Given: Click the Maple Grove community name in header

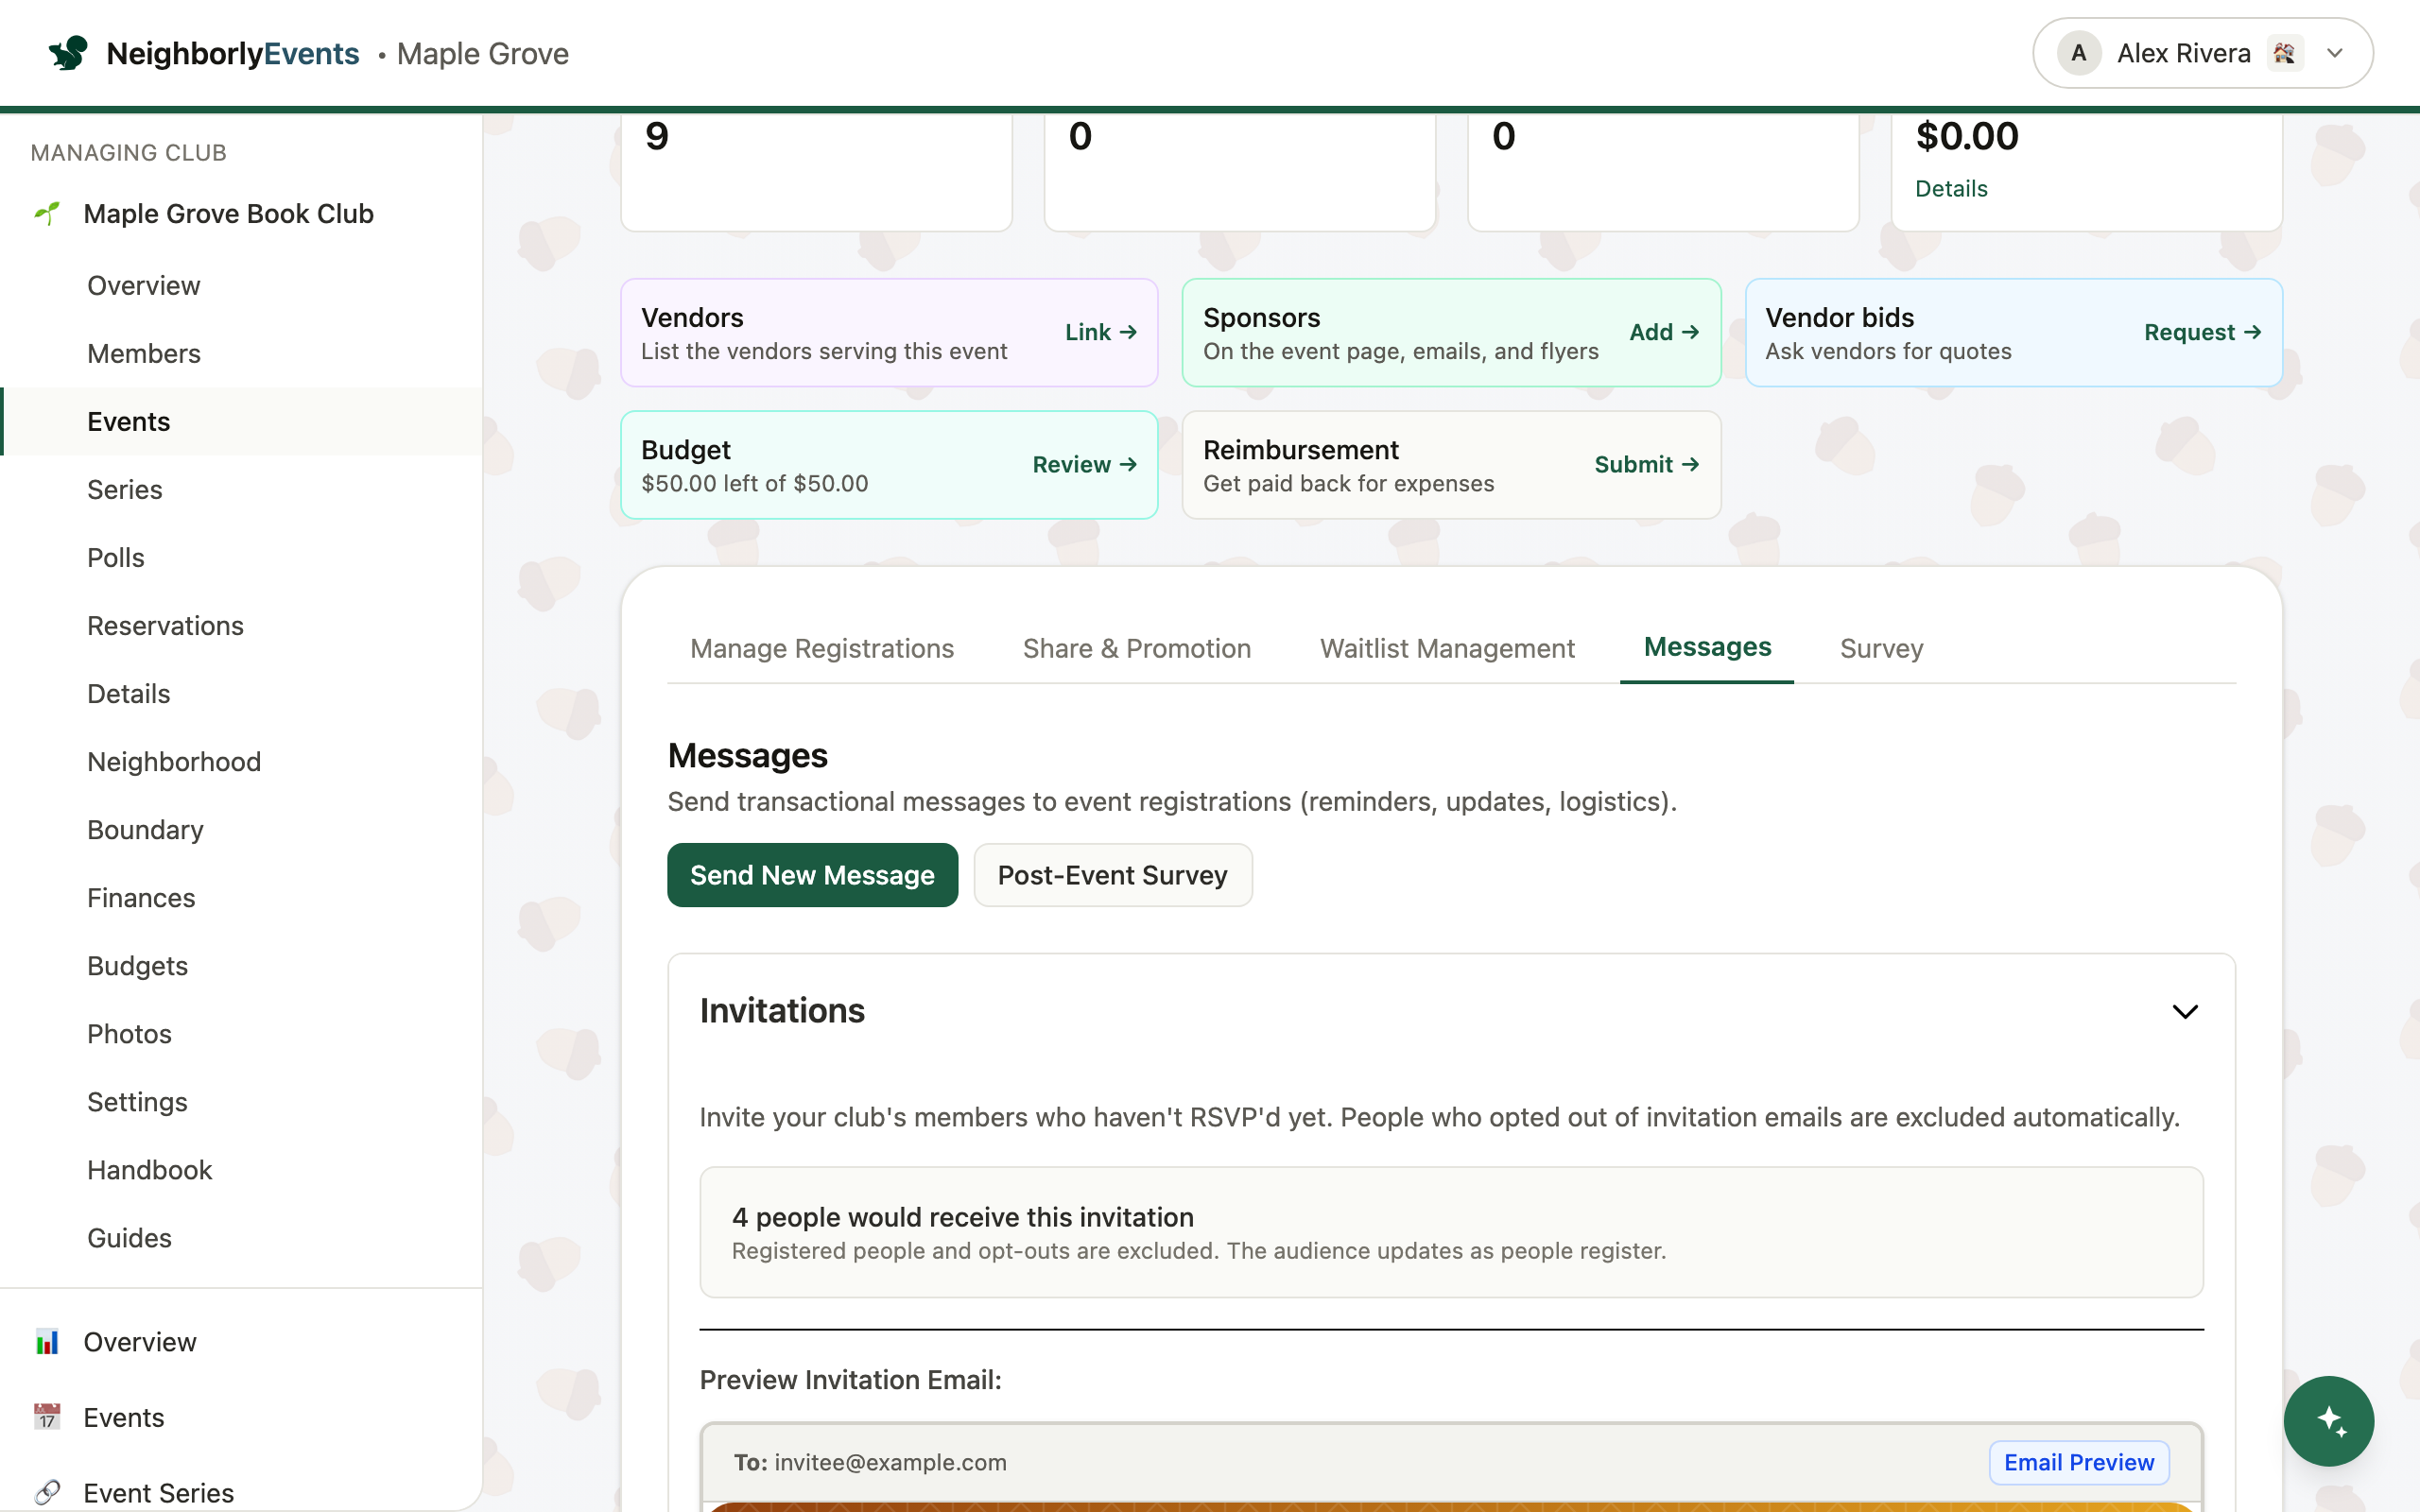Looking at the screenshot, I should [x=482, y=53].
